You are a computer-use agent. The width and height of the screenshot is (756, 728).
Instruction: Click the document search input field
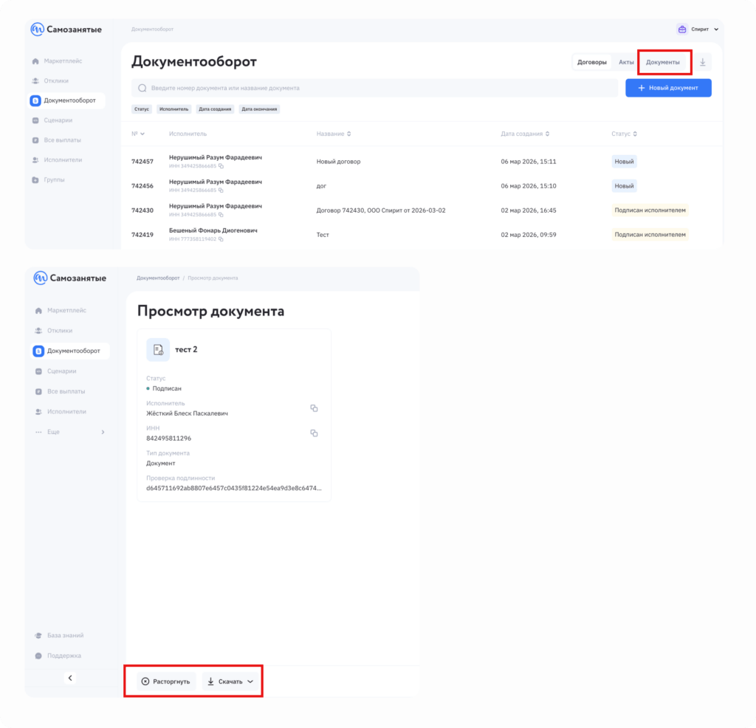point(374,88)
